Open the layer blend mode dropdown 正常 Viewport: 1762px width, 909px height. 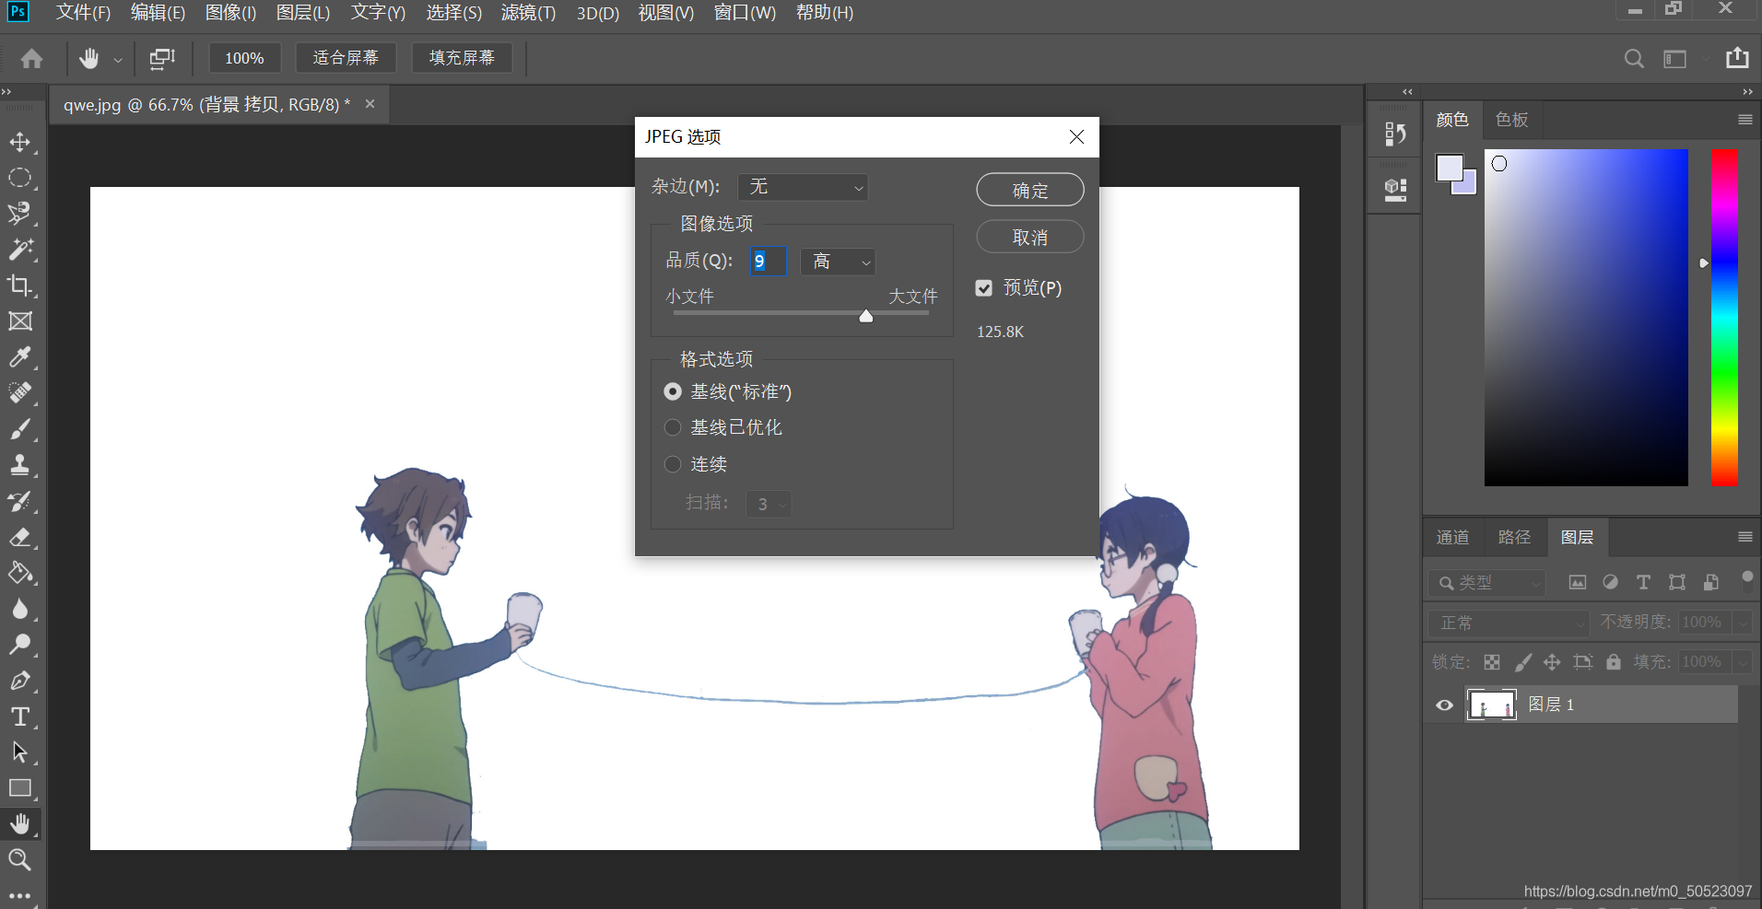point(1509,623)
